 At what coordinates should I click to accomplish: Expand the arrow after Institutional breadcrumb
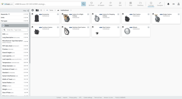tap(71, 10)
